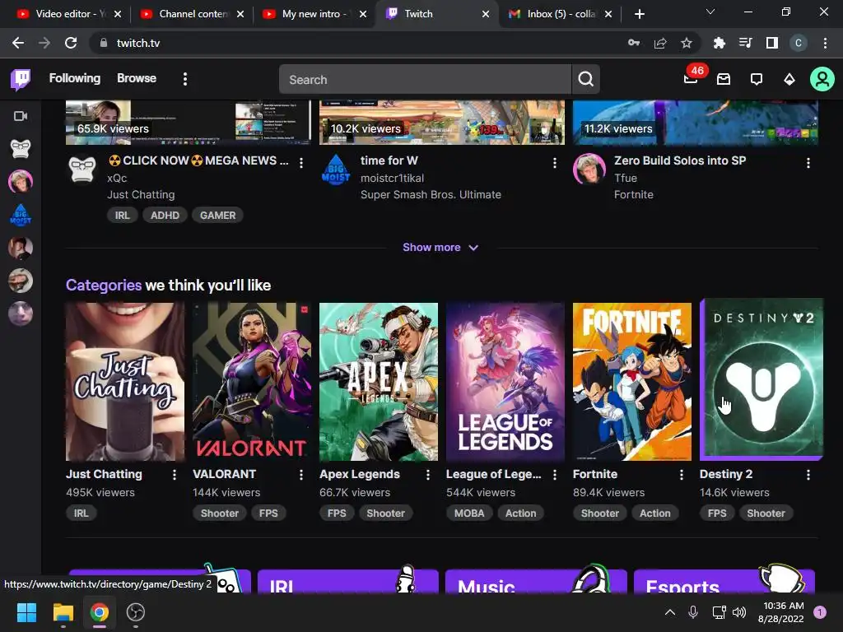This screenshot has width=843, height=632.
Task: Click the IRL tag under xQc stream
Action: 122,216
